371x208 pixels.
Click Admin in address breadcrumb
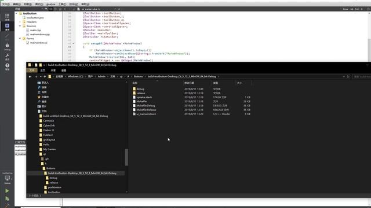point(101,77)
